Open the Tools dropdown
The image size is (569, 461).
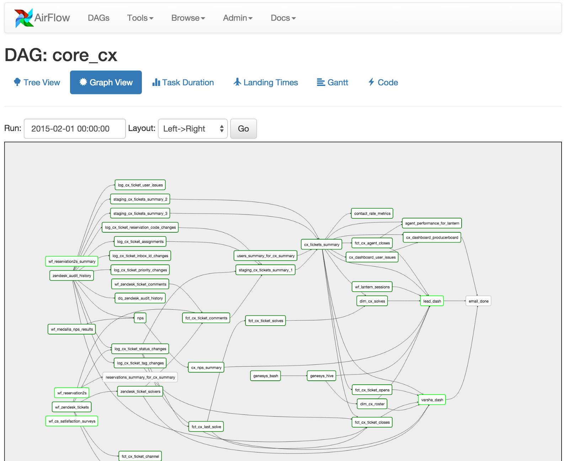140,18
